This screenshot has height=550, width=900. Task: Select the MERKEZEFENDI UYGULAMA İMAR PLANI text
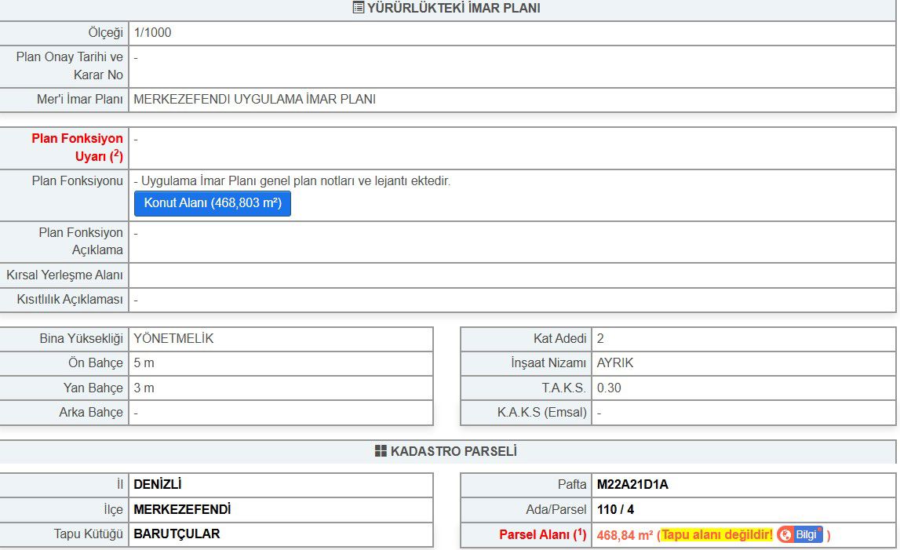(x=254, y=100)
